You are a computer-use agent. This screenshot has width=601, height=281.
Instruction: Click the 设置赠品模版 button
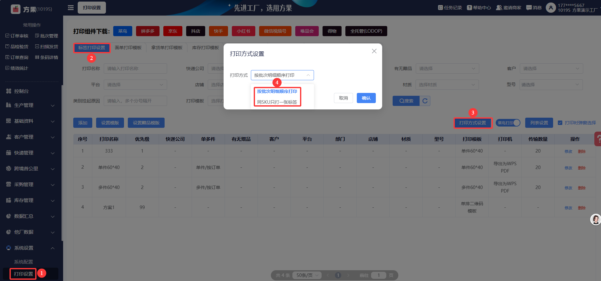click(x=146, y=123)
